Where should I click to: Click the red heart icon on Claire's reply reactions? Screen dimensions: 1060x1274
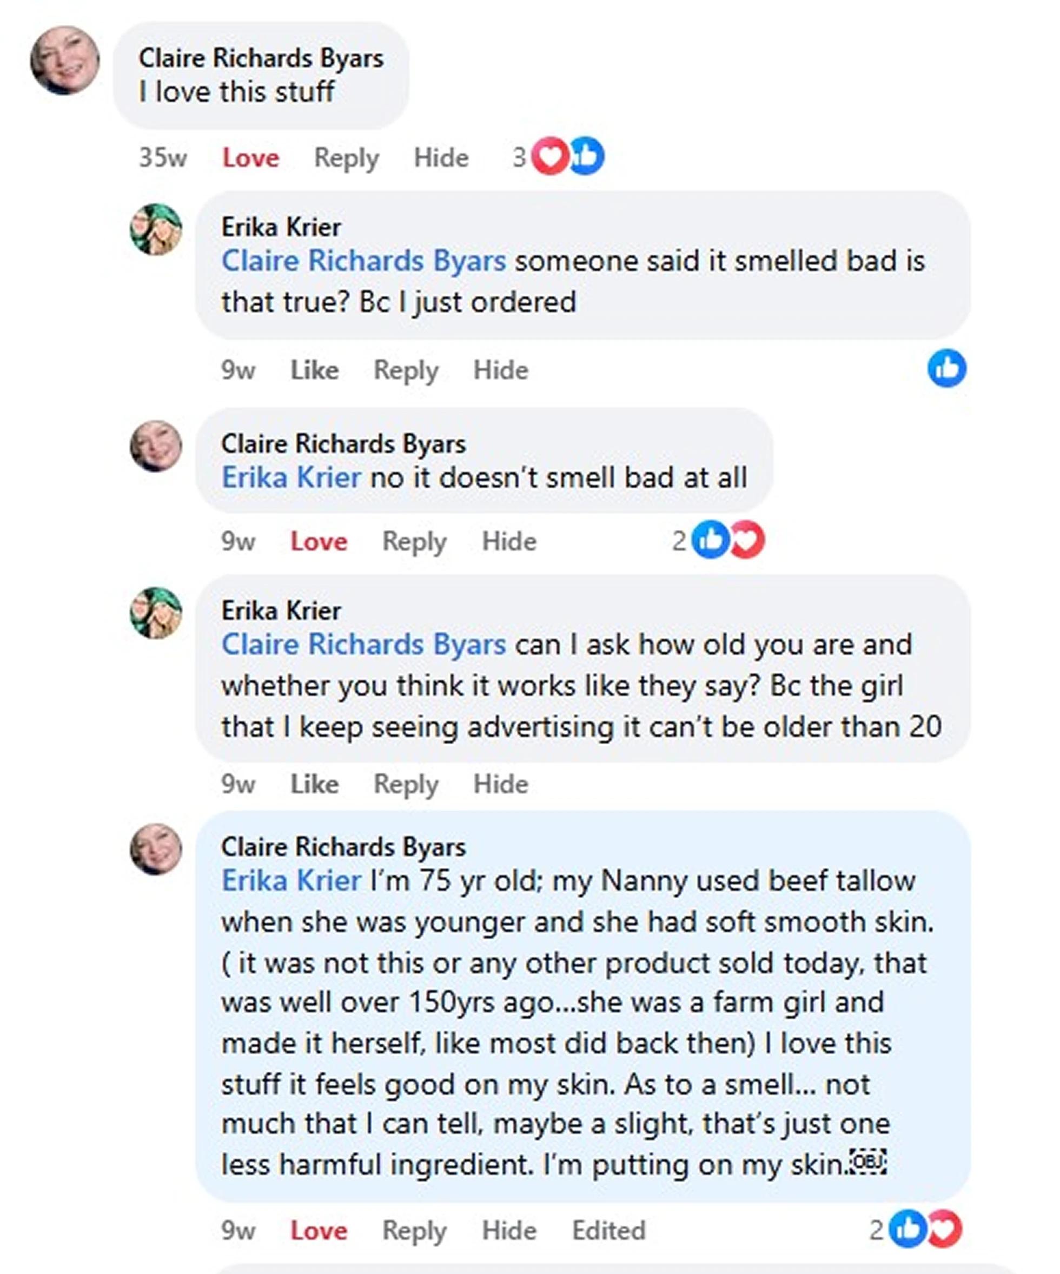(746, 540)
